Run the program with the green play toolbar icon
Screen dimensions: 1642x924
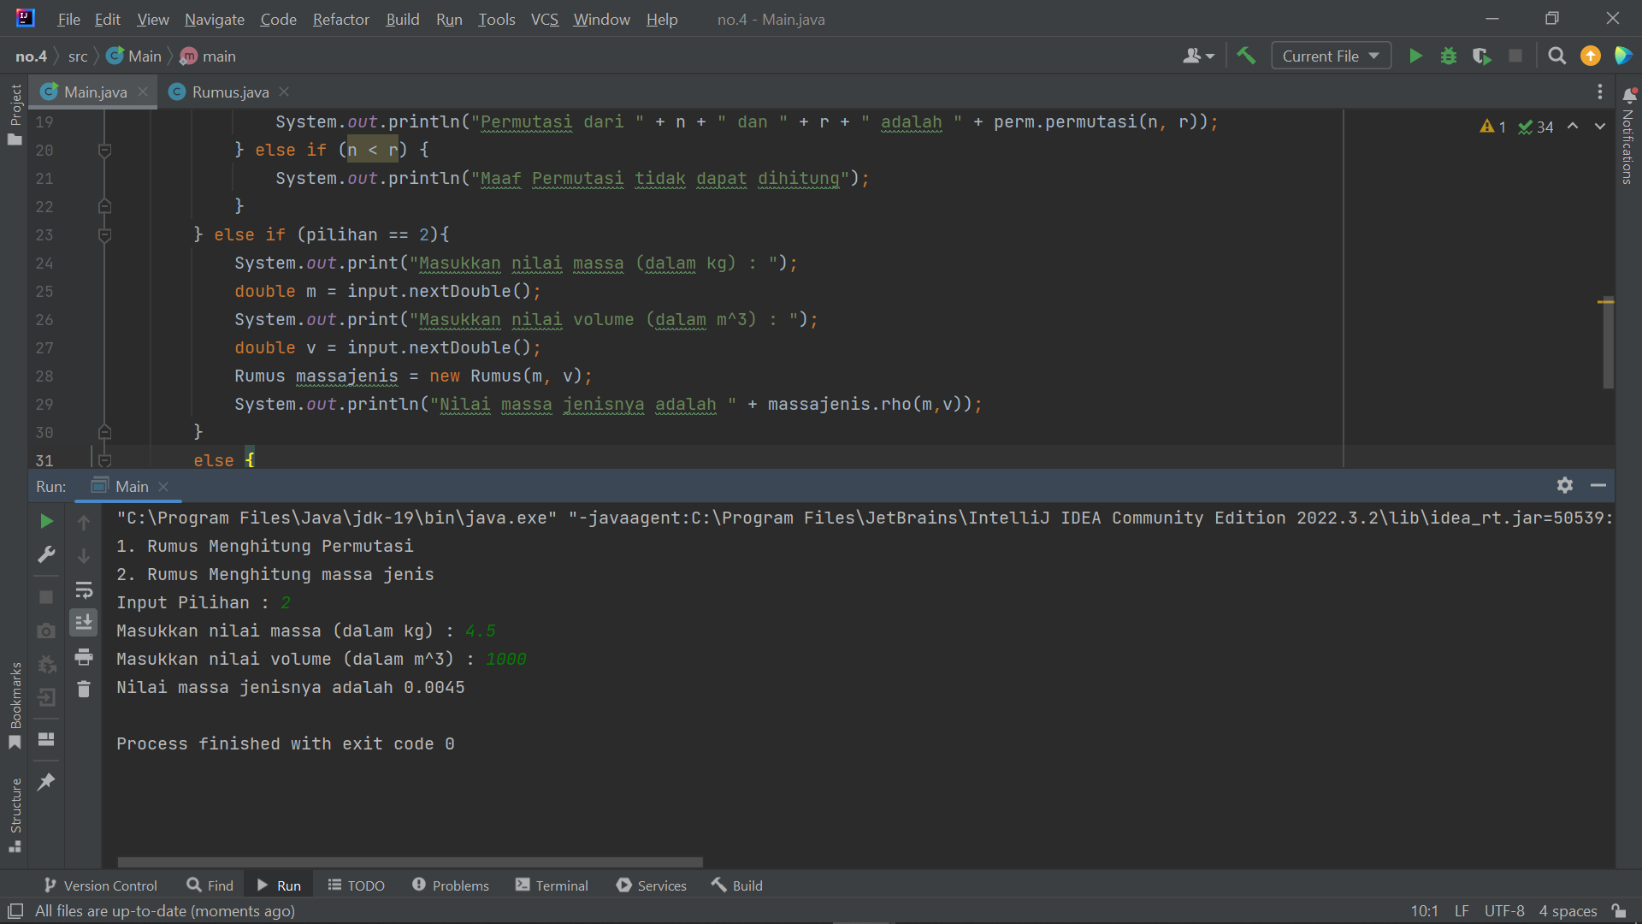1415,55
